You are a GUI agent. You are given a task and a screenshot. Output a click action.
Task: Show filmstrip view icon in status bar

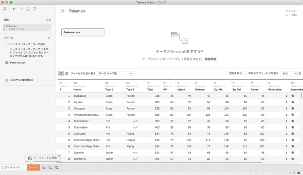pos(294,173)
